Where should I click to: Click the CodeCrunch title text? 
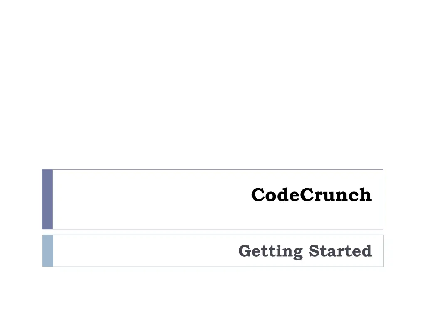pos(311,195)
